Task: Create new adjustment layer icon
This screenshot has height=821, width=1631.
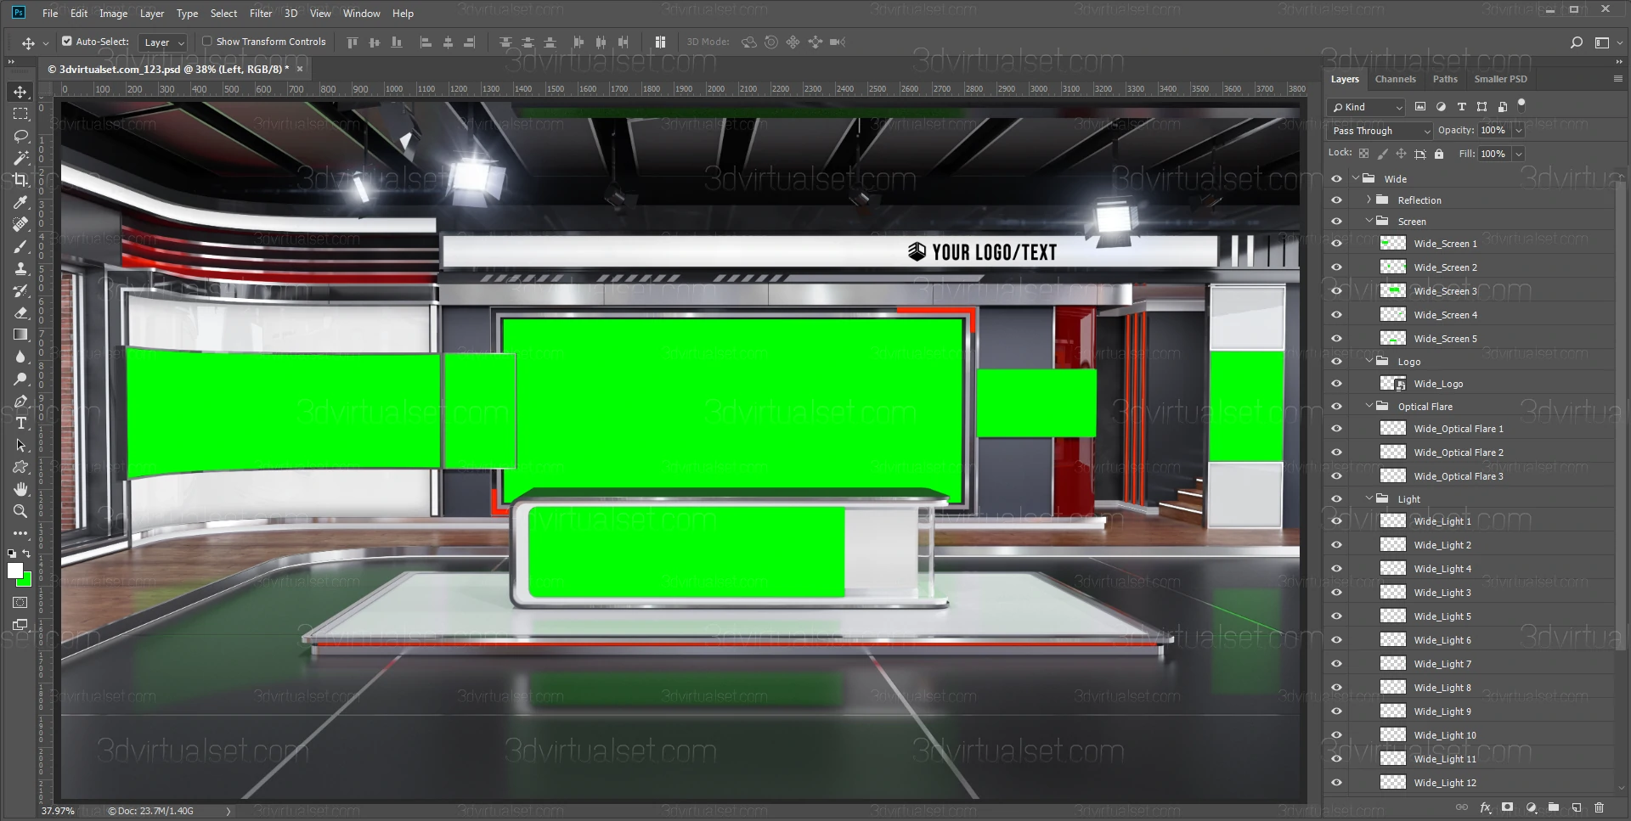Action: [x=1531, y=807]
